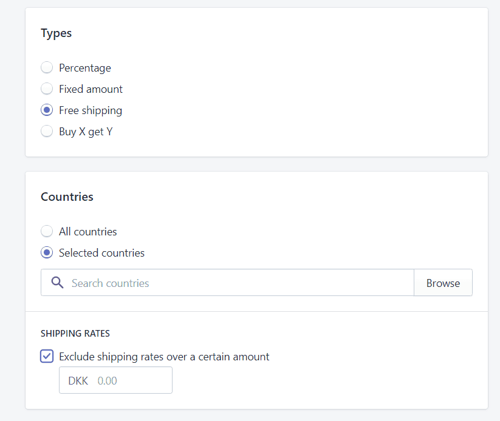Choose the Fixed amount discount type
Screen dimensions: 500x421
[x=47, y=89]
